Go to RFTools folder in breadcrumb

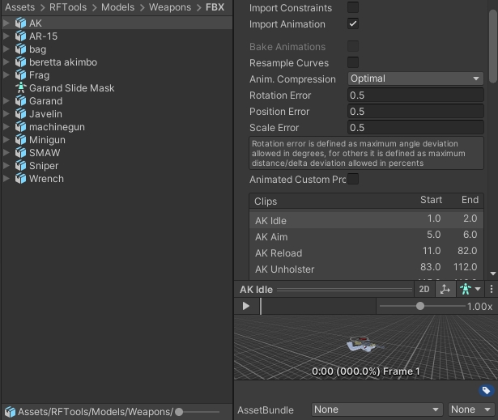point(68,7)
